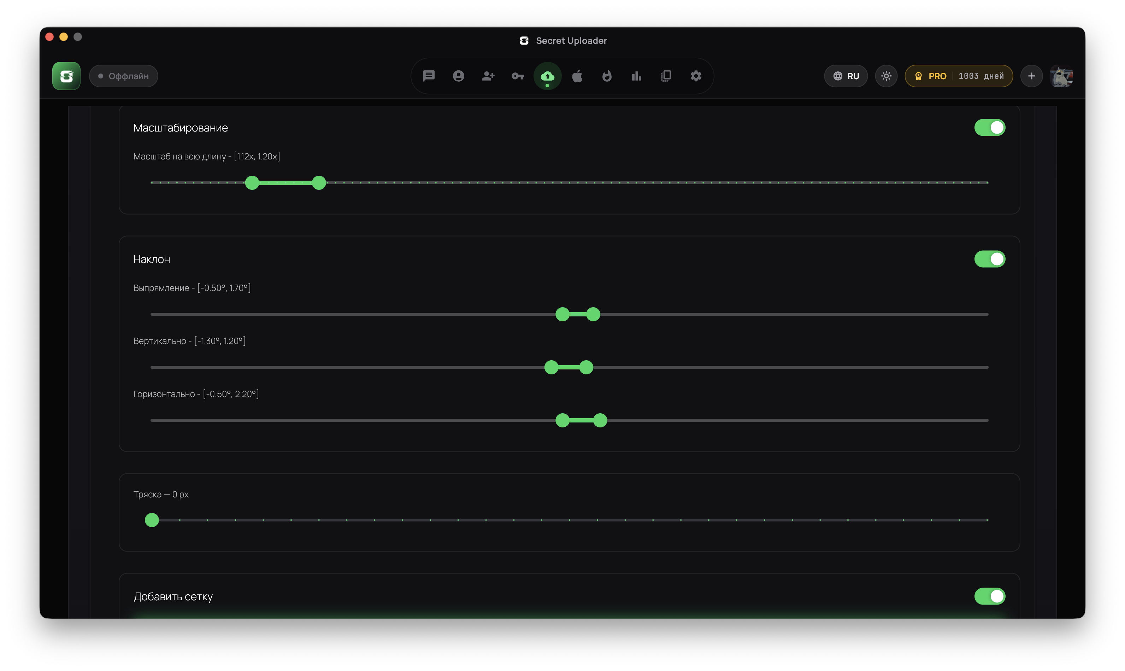
Task: Open the Apple logo section
Action: 577,76
